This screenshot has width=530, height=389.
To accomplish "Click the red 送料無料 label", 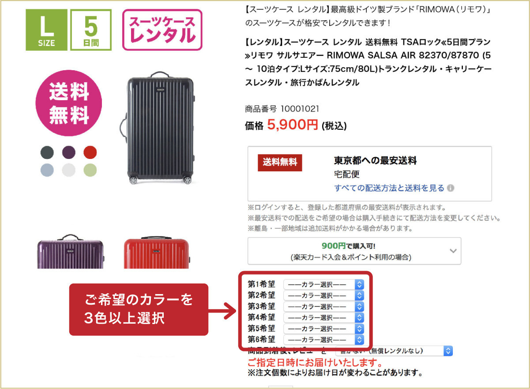I will 280,162.
